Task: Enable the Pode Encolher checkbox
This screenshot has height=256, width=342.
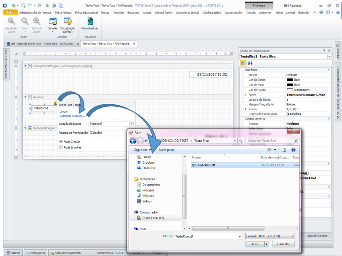Action: [x=61, y=147]
